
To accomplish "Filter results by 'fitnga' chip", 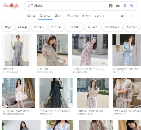I will pos(8,27).
